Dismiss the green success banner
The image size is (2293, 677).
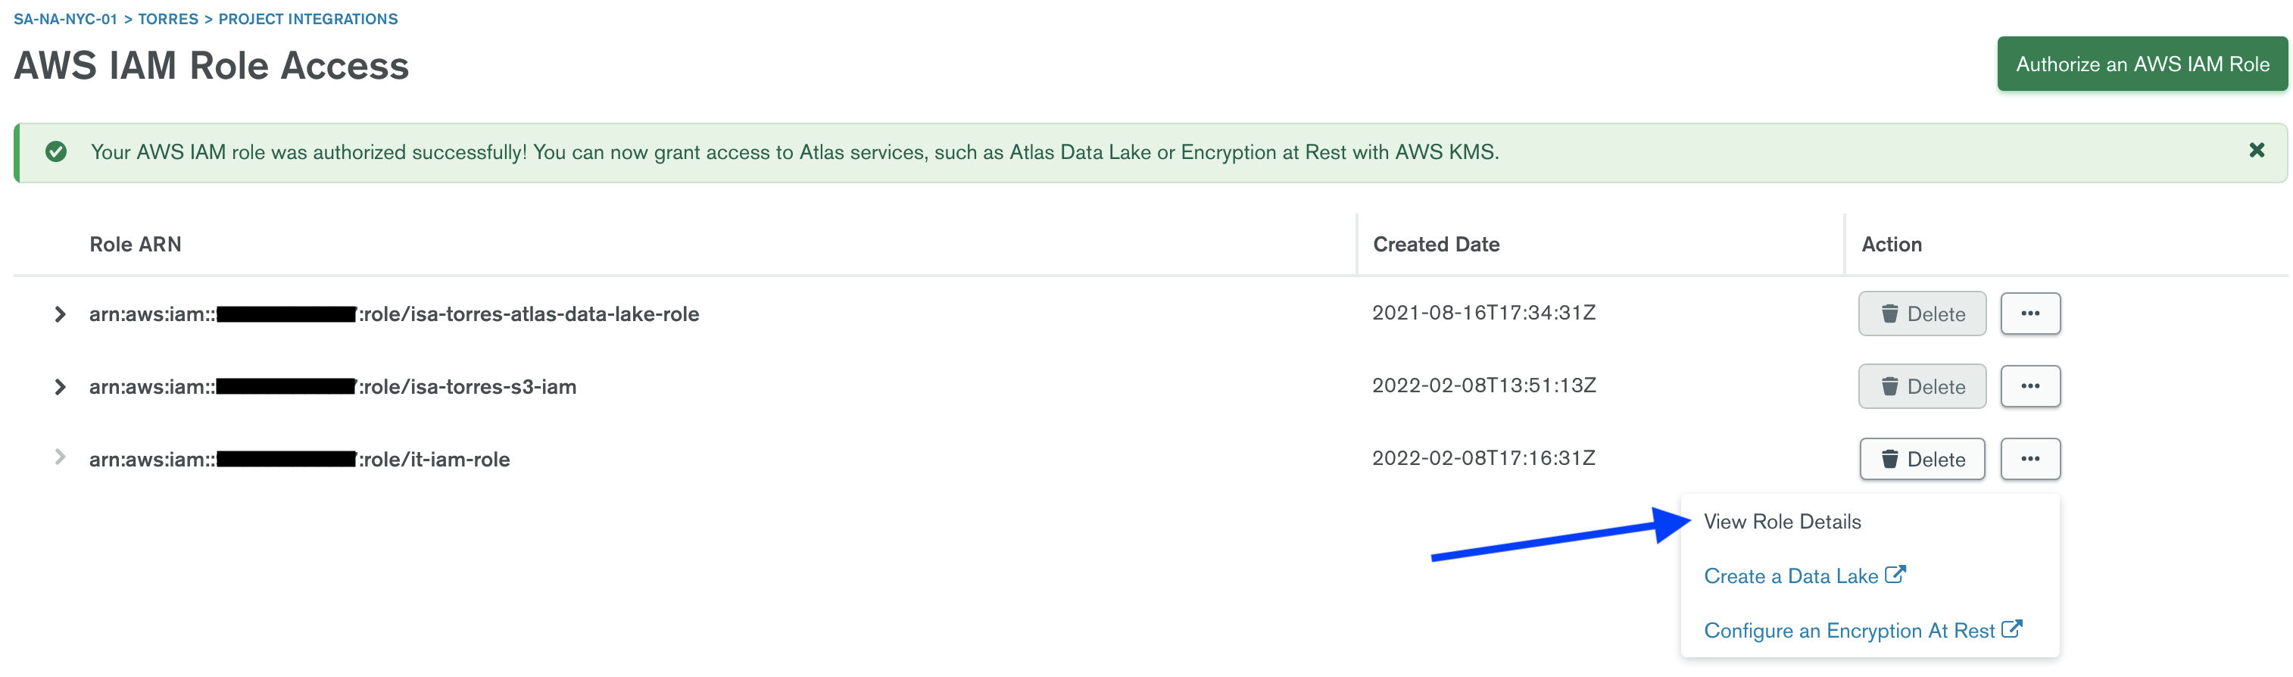coord(2257,151)
